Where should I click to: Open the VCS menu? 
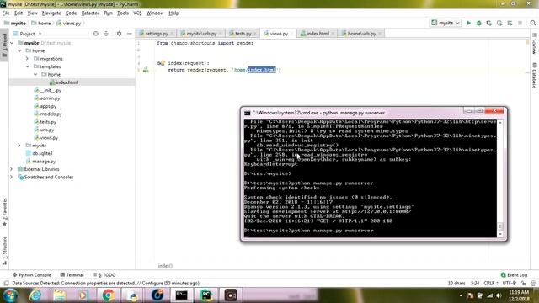137,13
